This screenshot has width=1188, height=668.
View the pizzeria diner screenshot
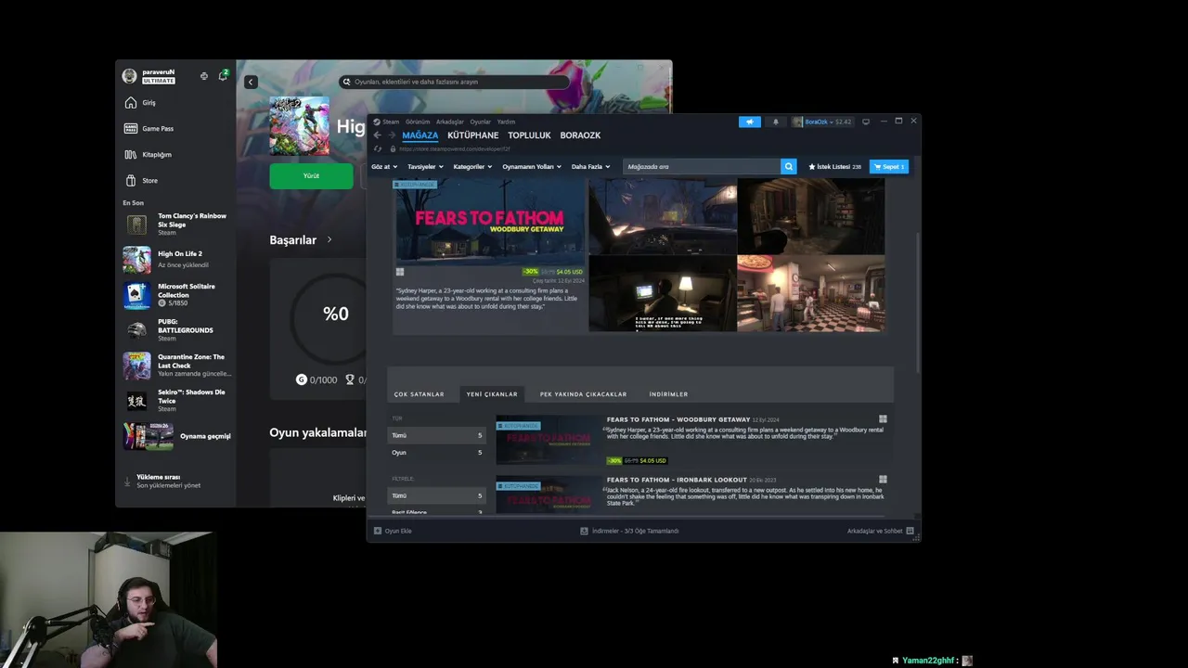pos(810,293)
